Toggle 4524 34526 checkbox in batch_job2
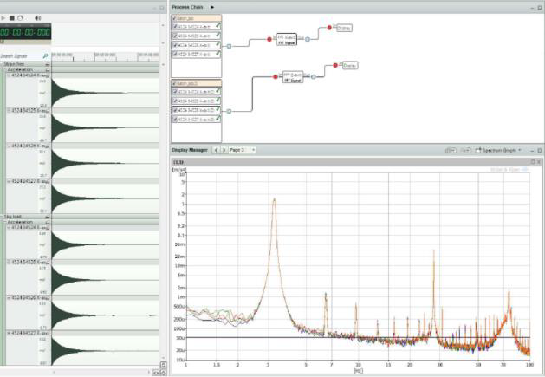Image resolution: width=545 pixels, height=377 pixels. (176, 110)
